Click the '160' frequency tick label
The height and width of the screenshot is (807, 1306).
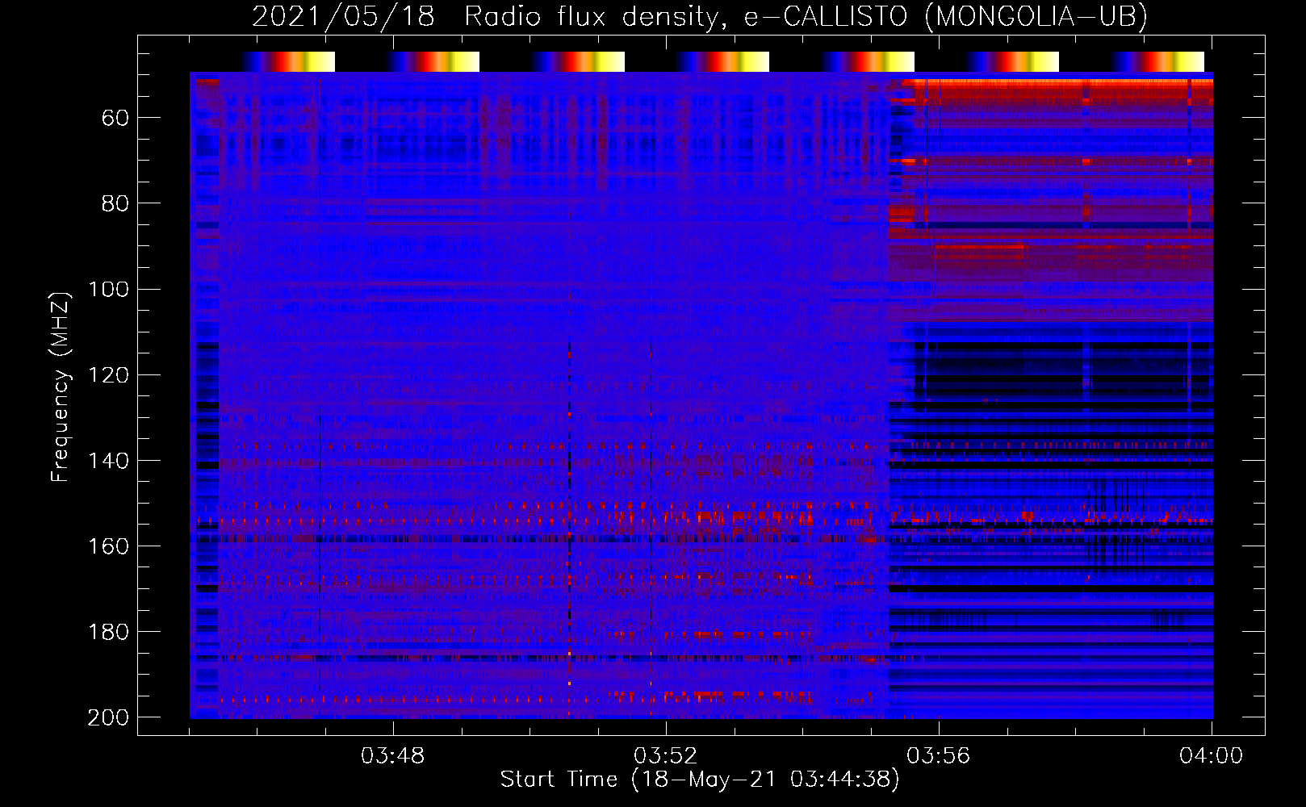(x=108, y=546)
